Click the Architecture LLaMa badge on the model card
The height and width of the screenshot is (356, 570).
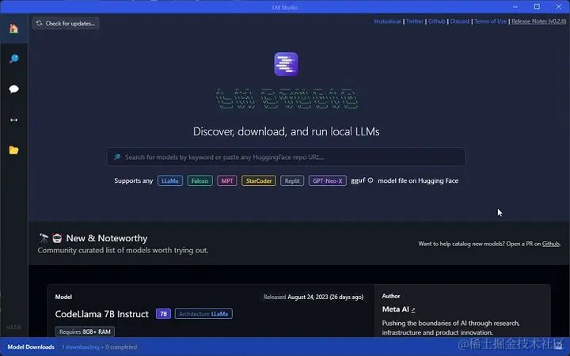(x=203, y=314)
